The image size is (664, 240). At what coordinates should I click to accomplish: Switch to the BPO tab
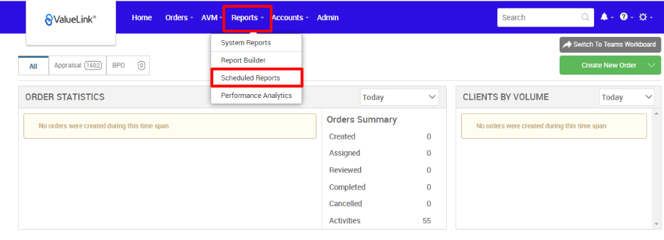128,66
